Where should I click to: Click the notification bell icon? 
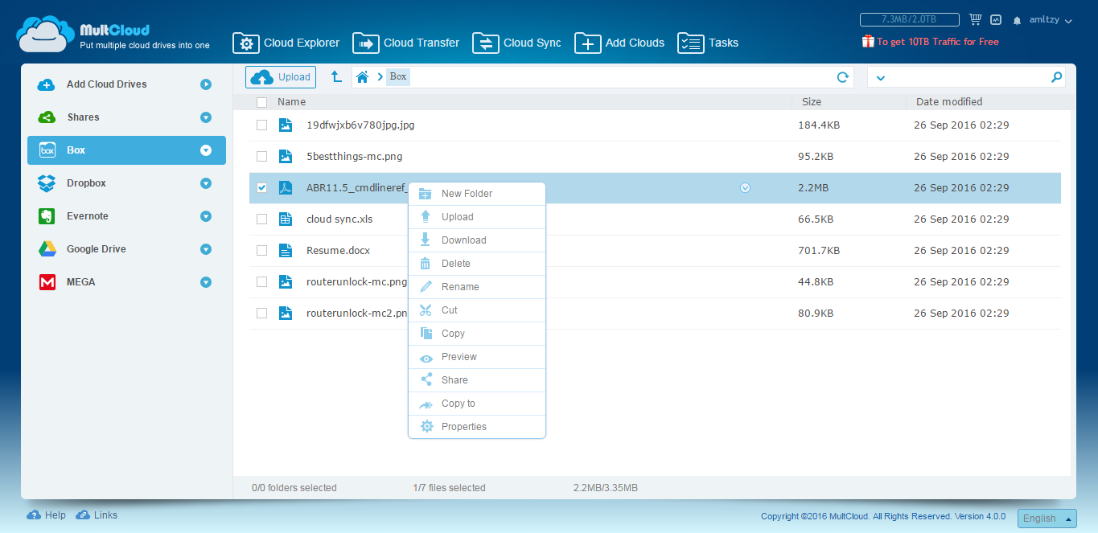point(1017,20)
